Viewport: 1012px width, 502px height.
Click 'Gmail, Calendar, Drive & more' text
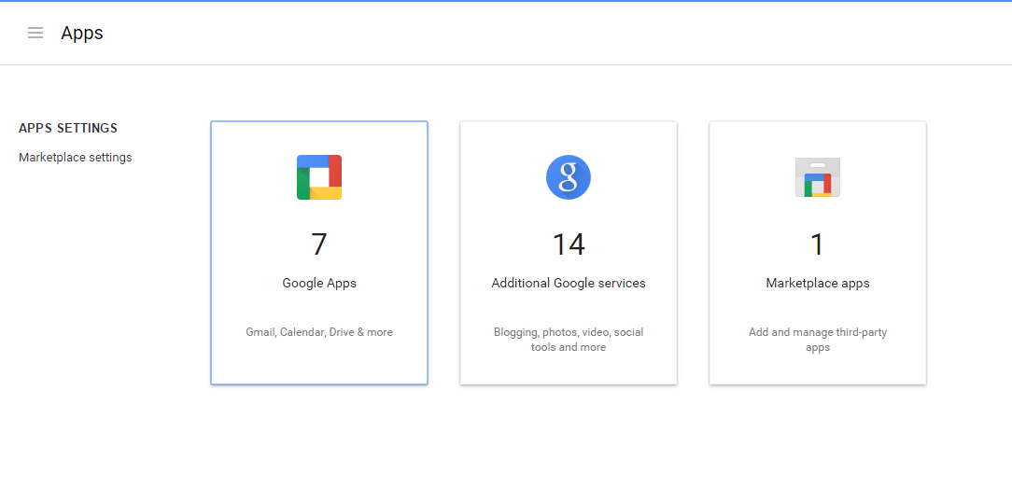(319, 332)
